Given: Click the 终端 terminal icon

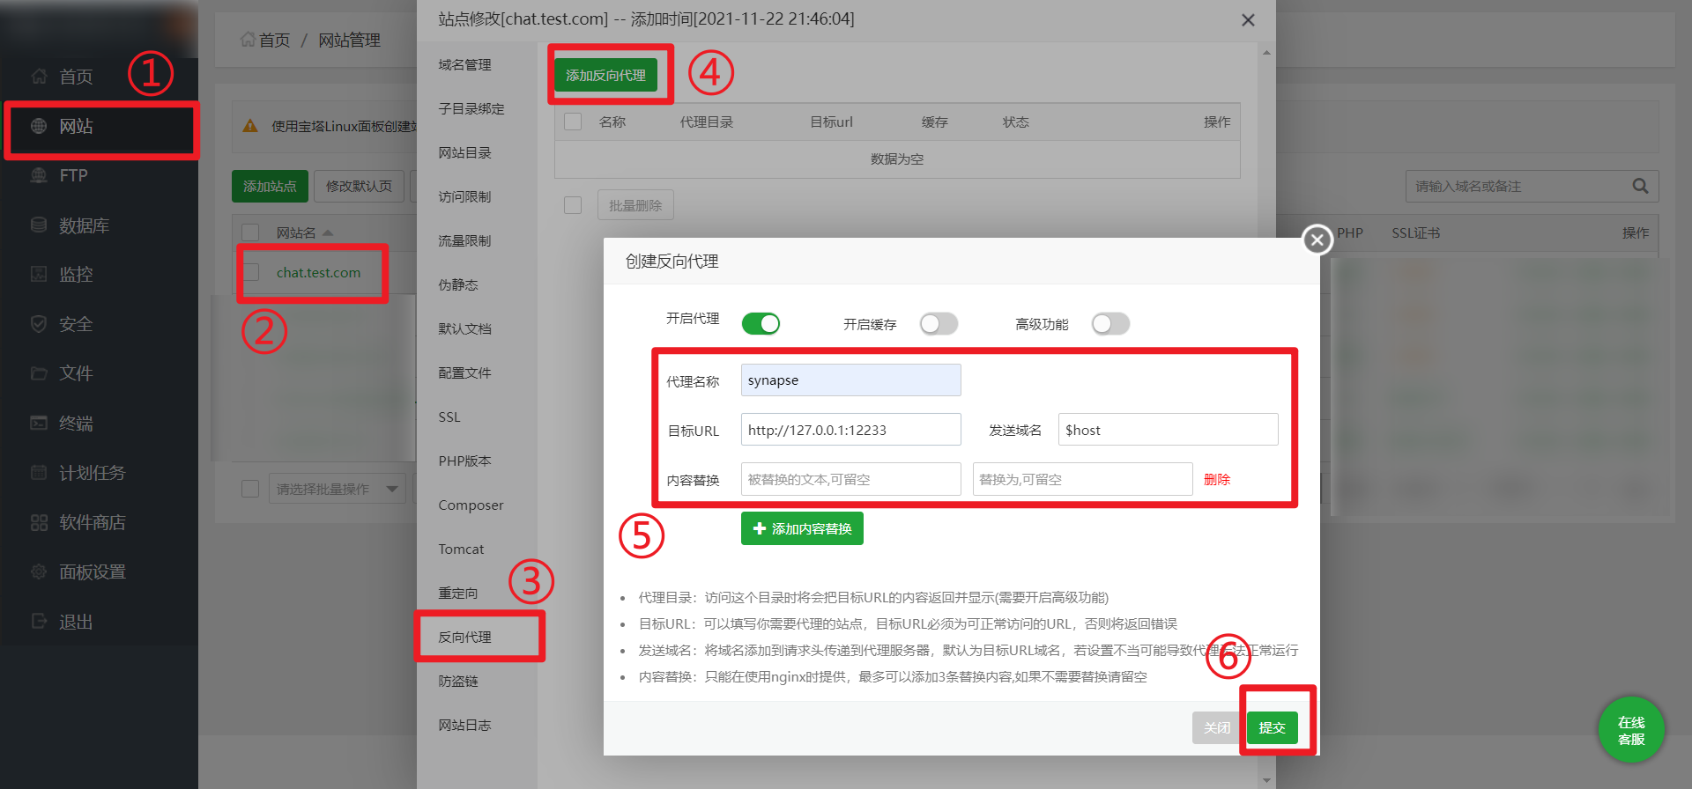Looking at the screenshot, I should 39,423.
